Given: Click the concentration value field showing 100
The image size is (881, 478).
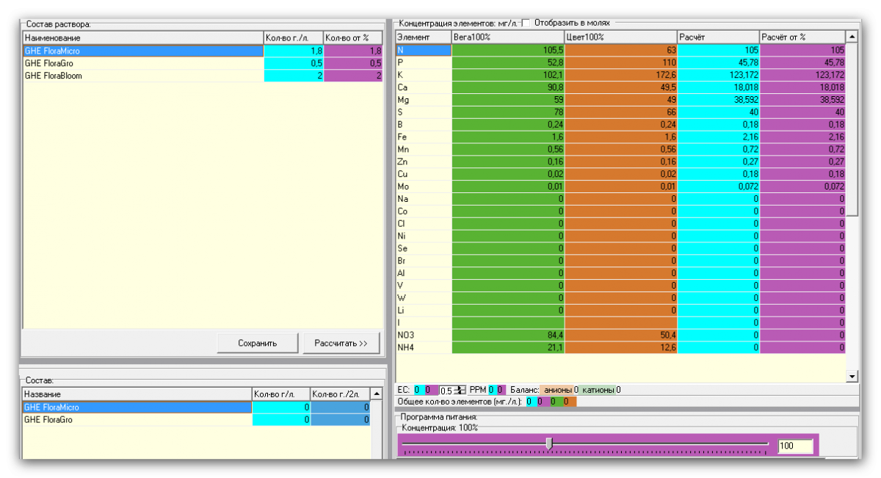Looking at the screenshot, I should pos(795,446).
